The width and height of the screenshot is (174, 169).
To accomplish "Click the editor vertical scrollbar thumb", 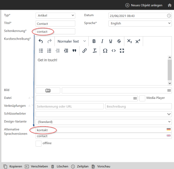I will coord(170,70).
